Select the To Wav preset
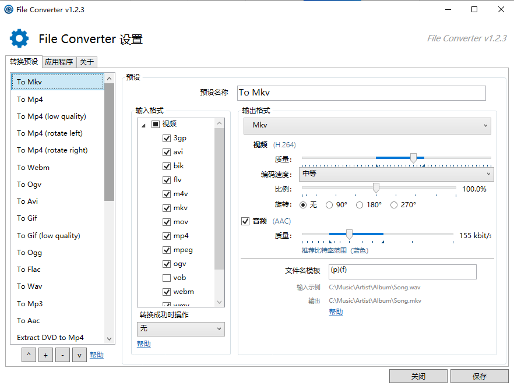This screenshot has width=514, height=386. pos(58,286)
